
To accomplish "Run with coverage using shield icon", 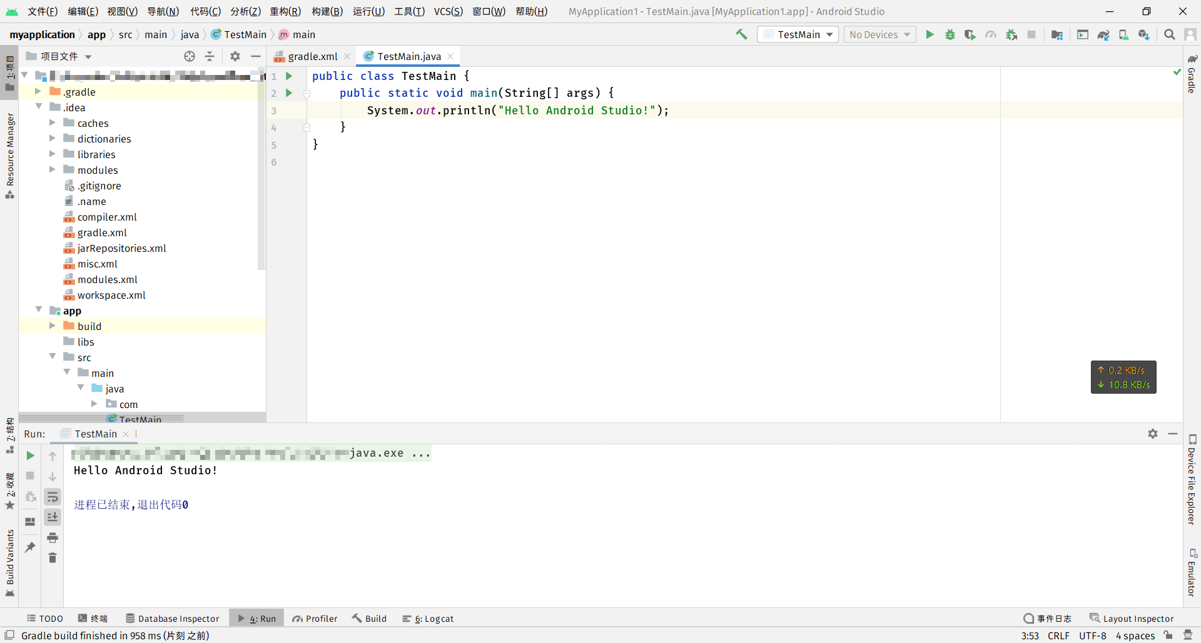I will (x=970, y=34).
